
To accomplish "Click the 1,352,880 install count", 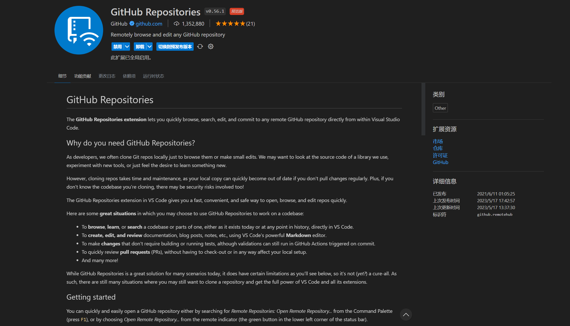I will point(193,24).
